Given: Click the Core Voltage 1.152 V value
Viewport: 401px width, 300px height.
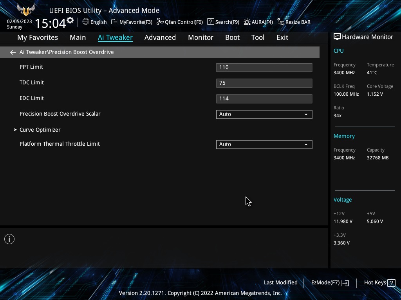Looking at the screenshot, I should (x=375, y=94).
